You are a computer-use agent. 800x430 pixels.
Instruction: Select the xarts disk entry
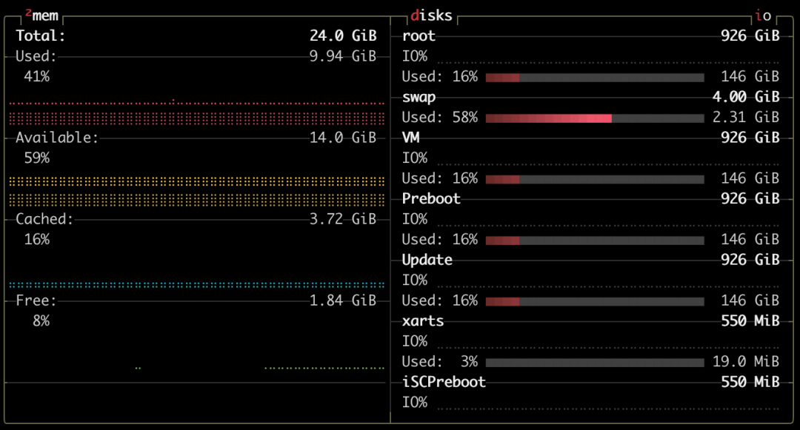422,320
